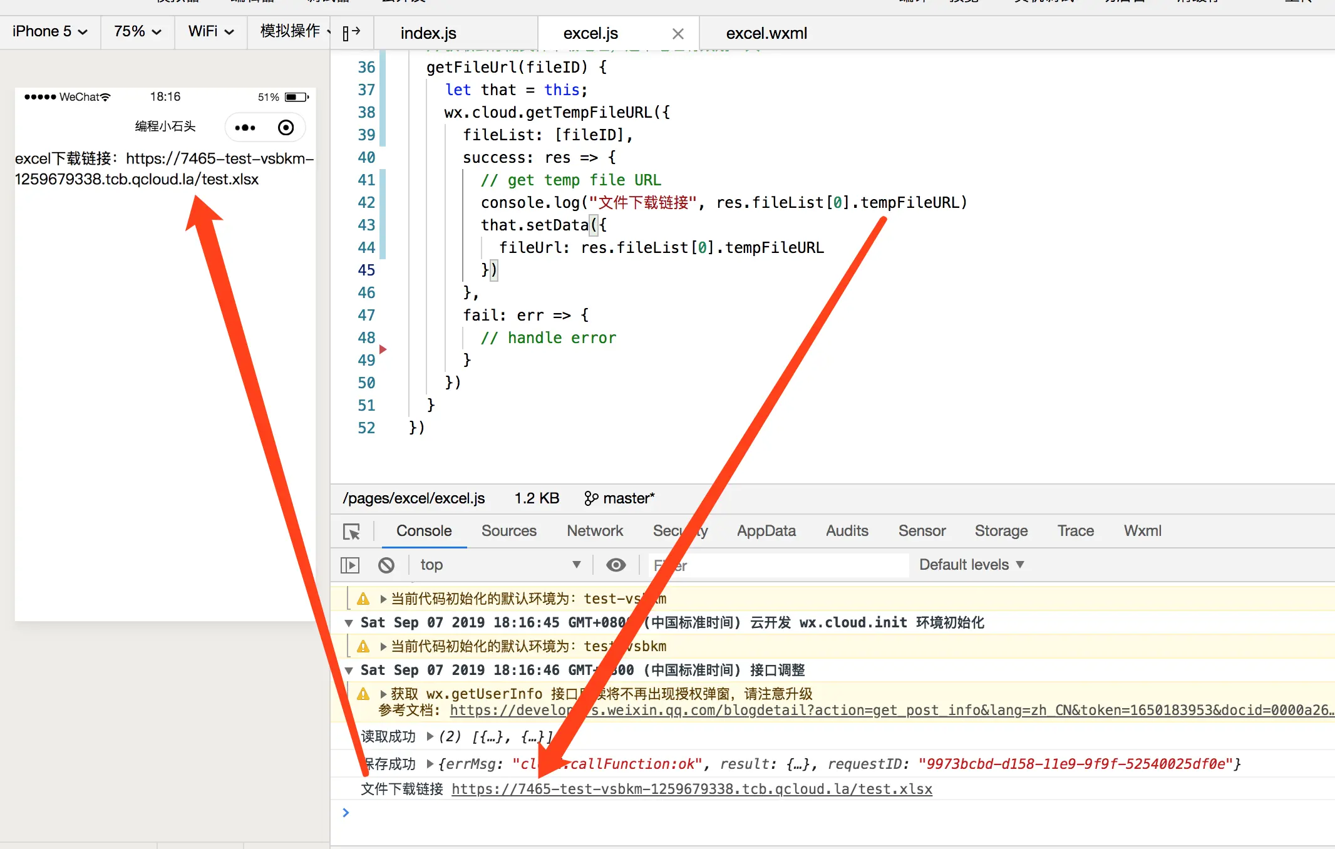The image size is (1335, 849).
Task: Tap the simulator circular close capsule button
Action: point(286,128)
